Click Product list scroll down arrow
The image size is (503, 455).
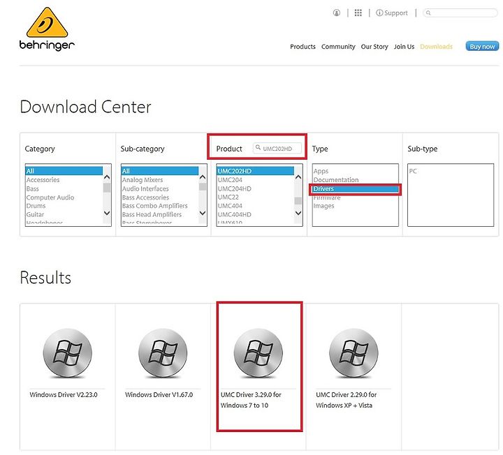pyautogui.click(x=298, y=213)
